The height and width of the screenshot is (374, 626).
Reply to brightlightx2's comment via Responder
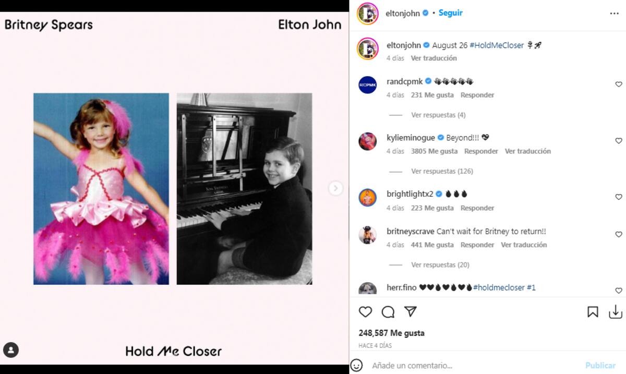point(477,208)
